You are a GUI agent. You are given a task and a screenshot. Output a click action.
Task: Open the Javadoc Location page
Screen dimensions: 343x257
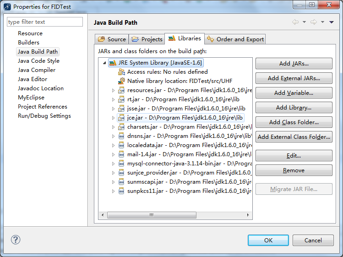tap(41, 88)
